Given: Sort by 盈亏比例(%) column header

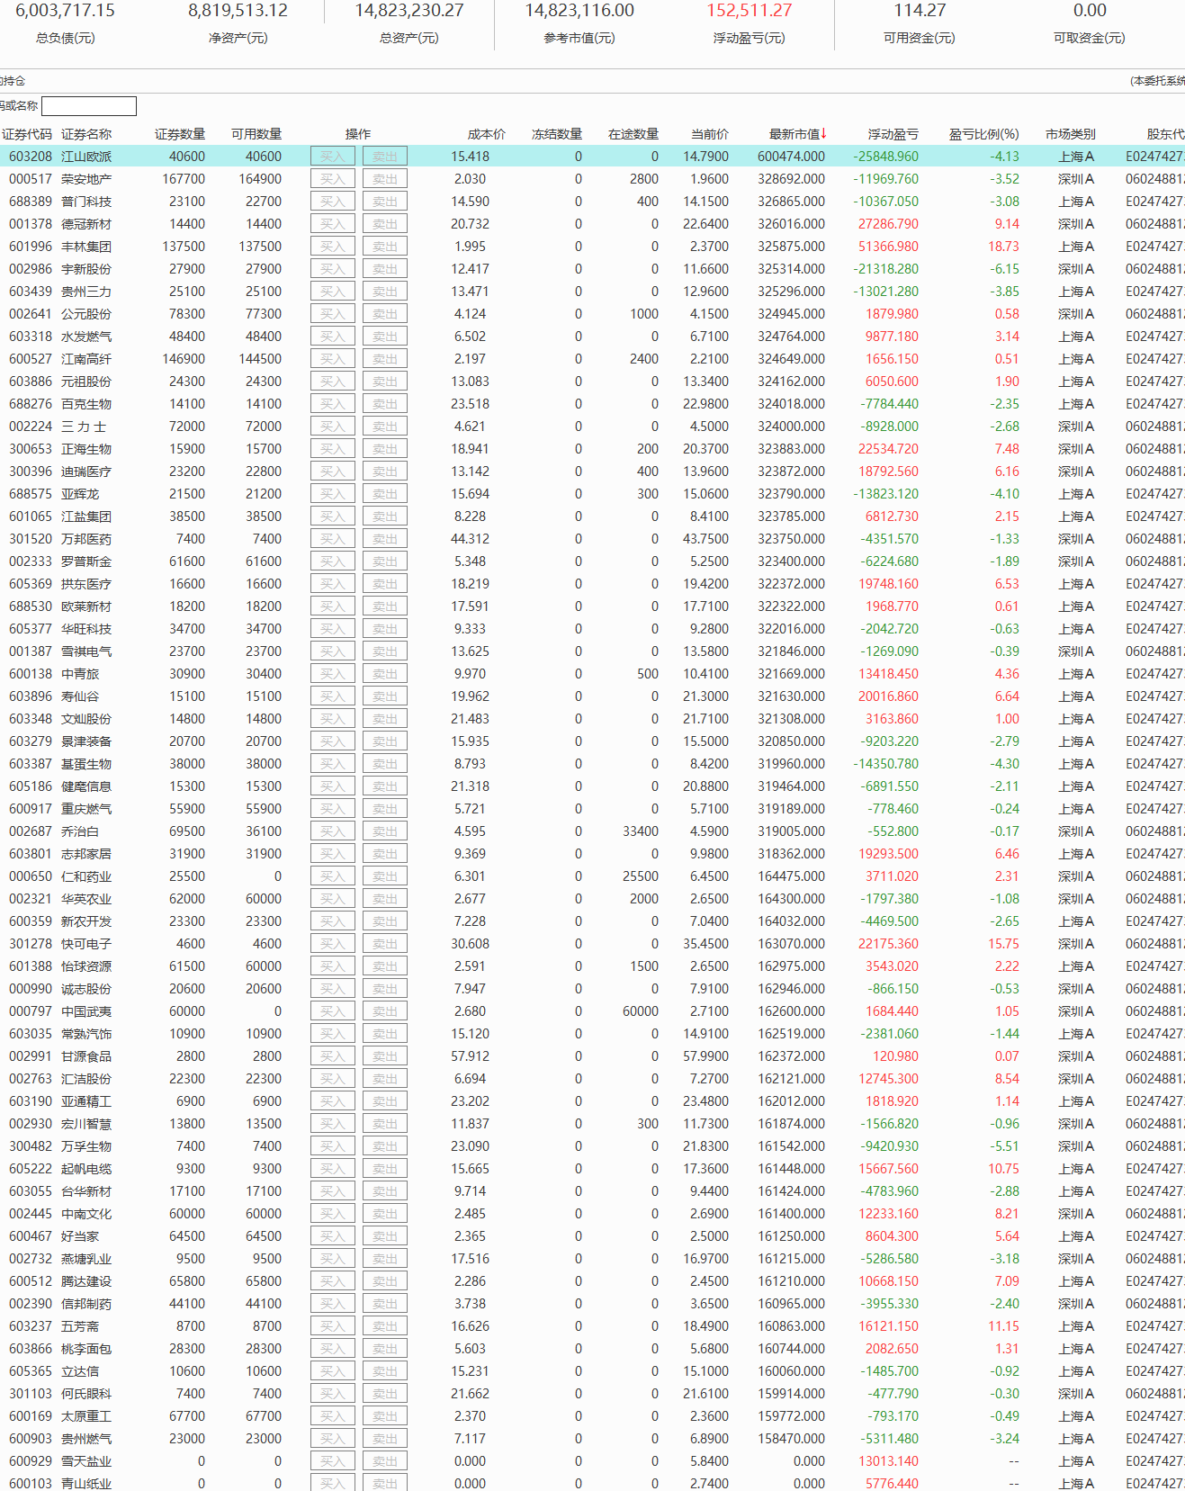Looking at the screenshot, I should point(983,134).
